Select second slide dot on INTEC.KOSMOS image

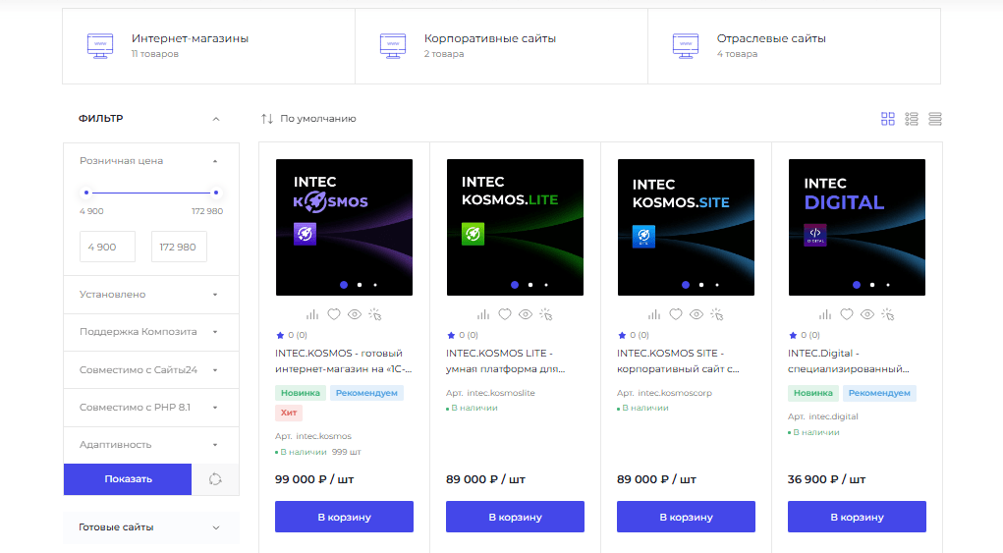click(x=360, y=285)
